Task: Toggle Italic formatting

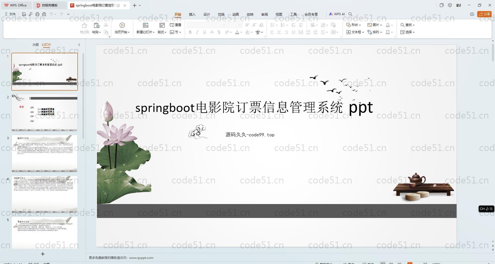Action: pyautogui.click(x=197, y=32)
